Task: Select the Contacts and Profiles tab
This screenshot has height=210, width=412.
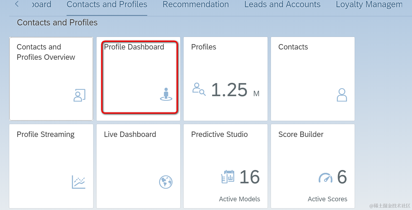Action: click(107, 4)
